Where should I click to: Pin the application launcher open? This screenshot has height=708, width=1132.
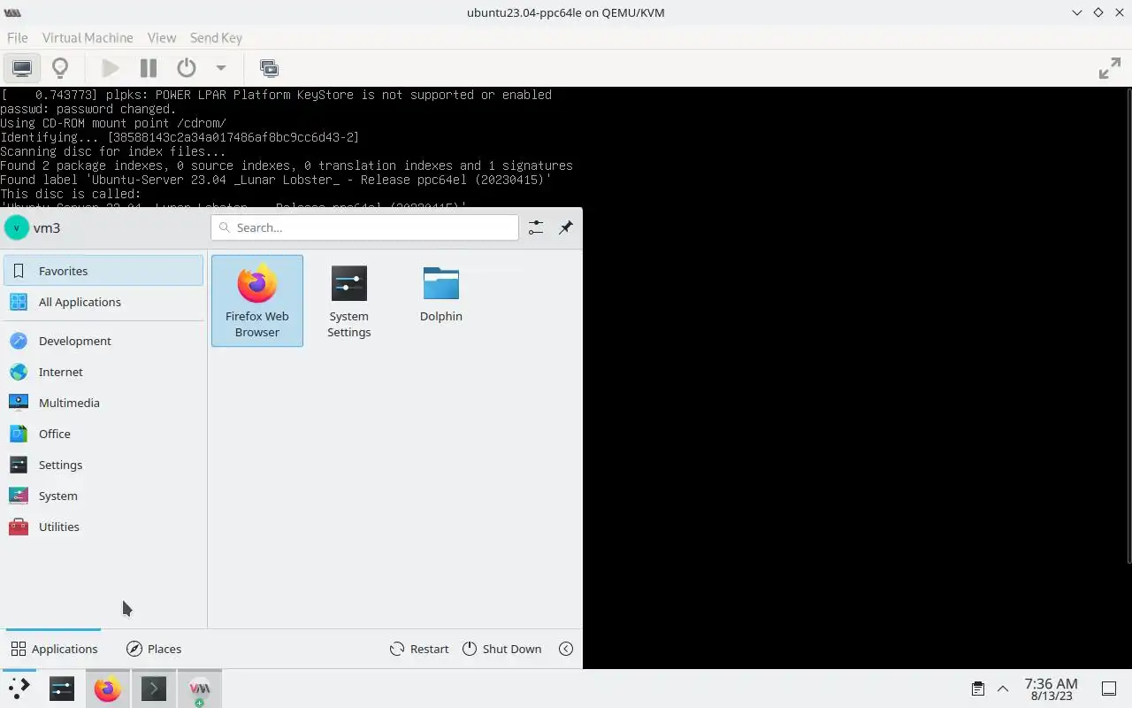click(x=565, y=227)
